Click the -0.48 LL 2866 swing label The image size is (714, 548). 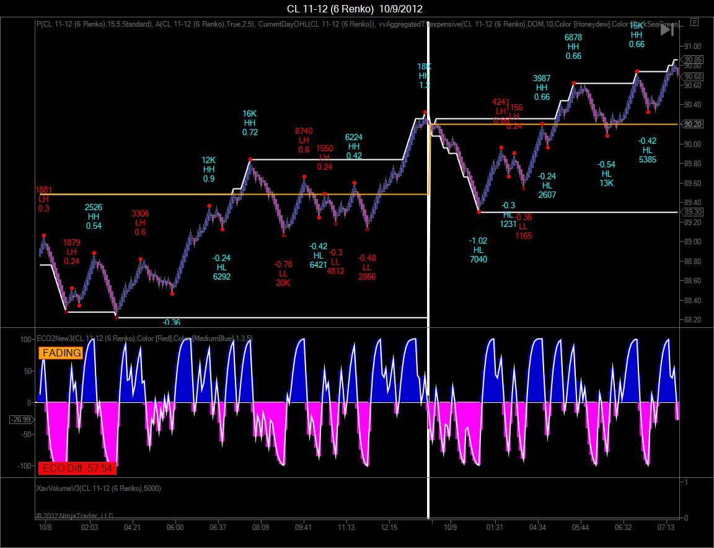tap(366, 267)
